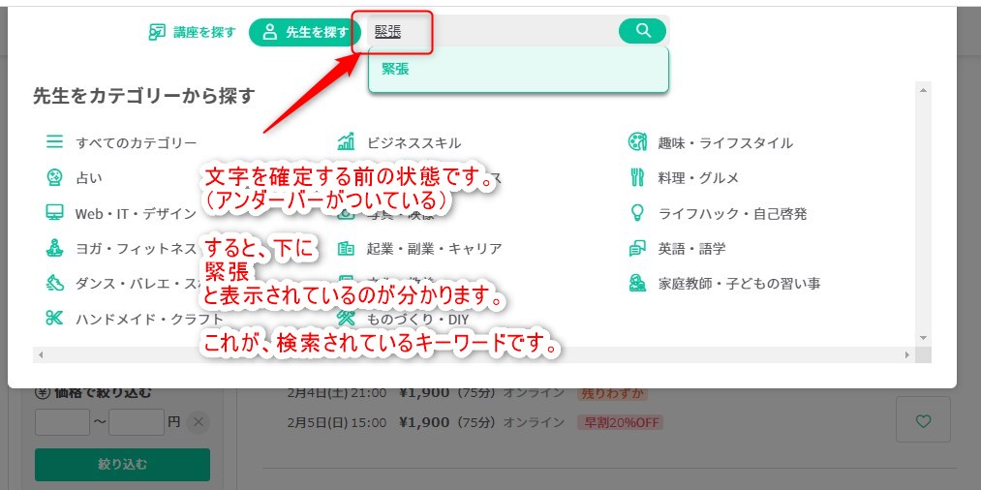Click the category panel scroll down arrow
The image size is (981, 490).
pyautogui.click(x=923, y=337)
